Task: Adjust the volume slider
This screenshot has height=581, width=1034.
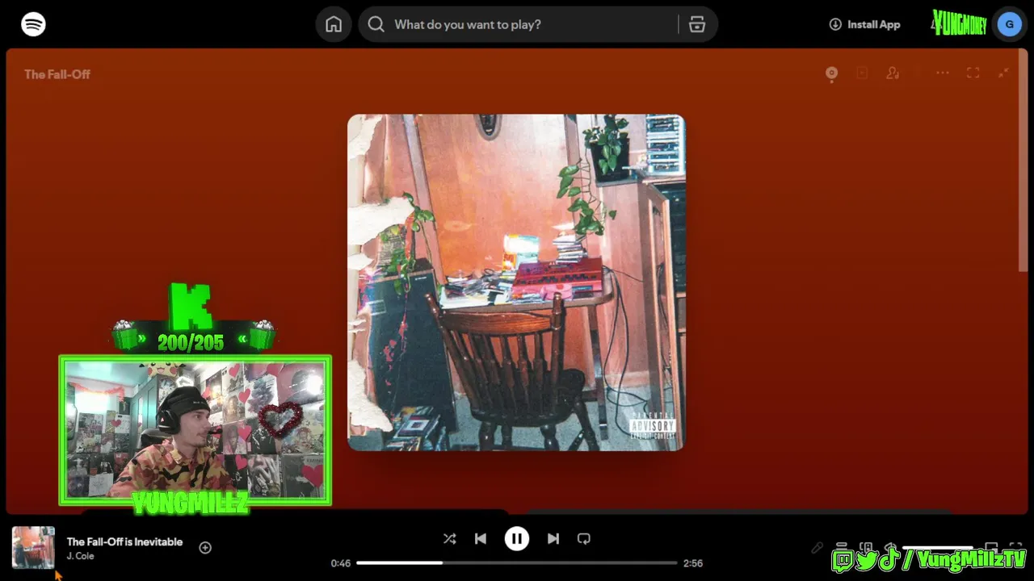Action: [938, 547]
